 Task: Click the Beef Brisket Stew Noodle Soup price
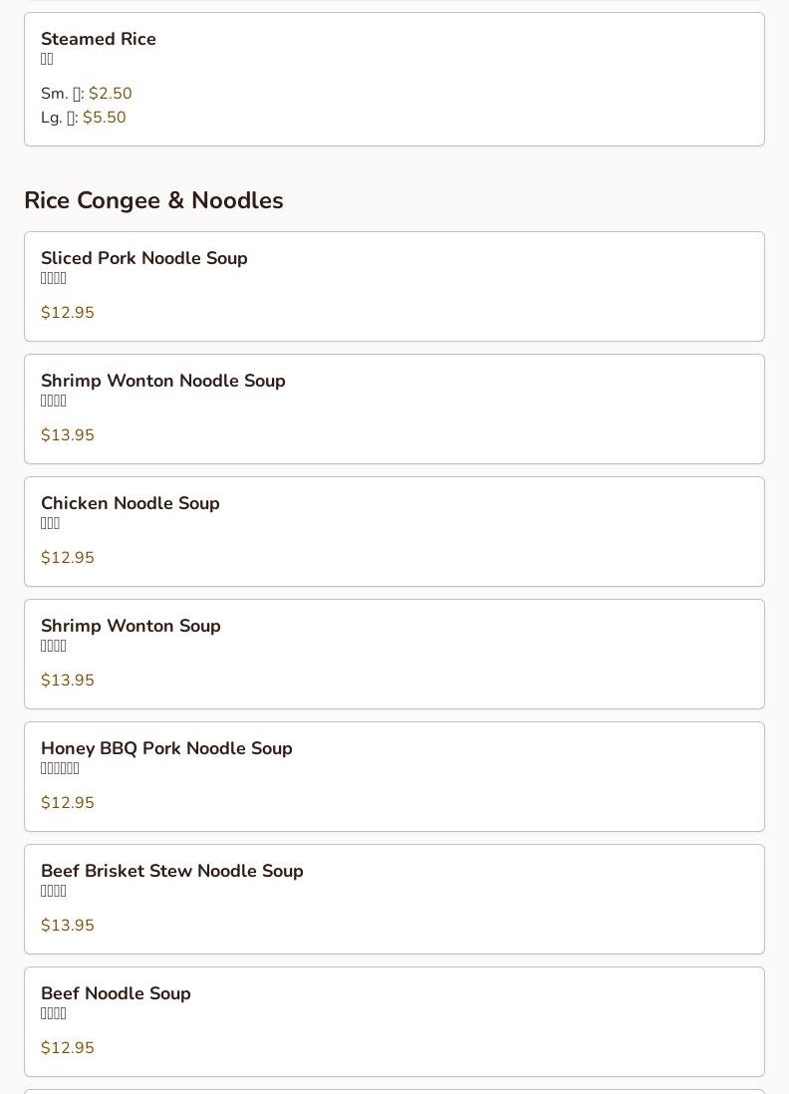68,926
